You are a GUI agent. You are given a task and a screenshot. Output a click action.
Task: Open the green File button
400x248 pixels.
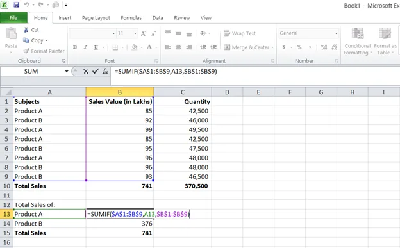[13, 17]
